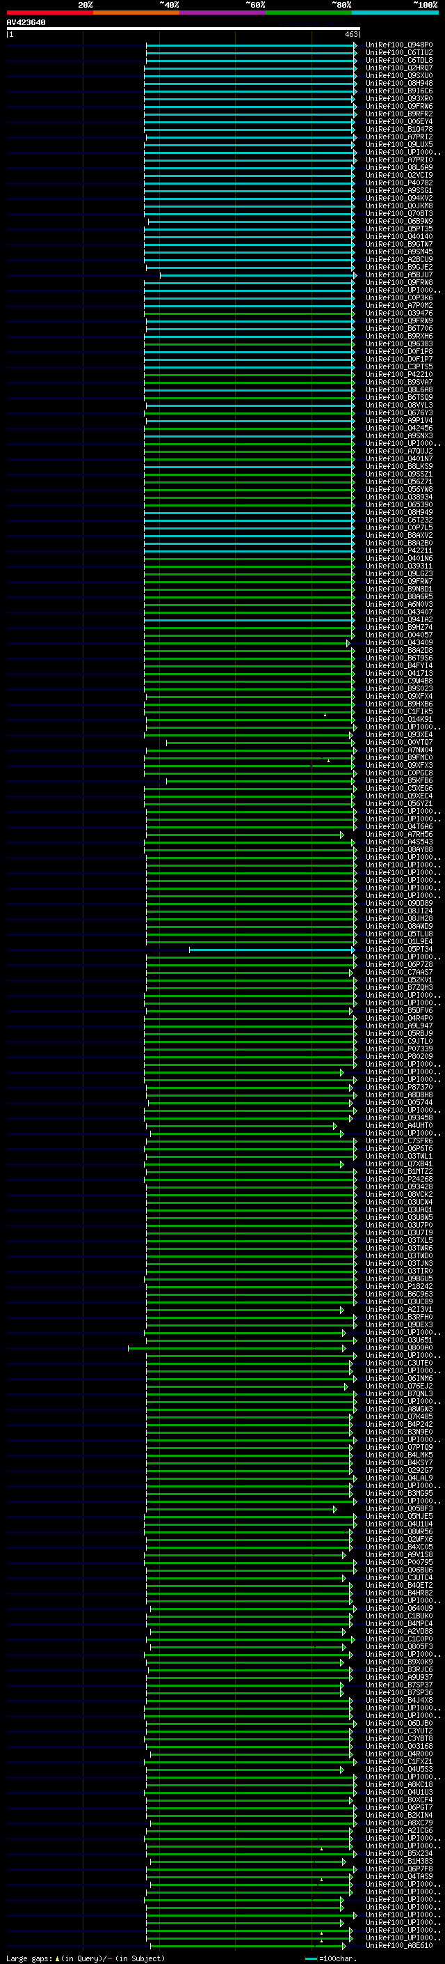Select the AV423640 query name label
Image resolution: width=445 pixels, height=1964 pixels.
(26, 23)
